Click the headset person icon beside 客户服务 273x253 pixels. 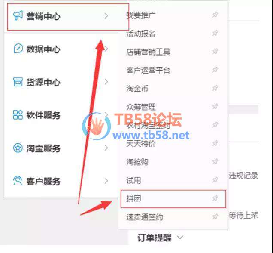coord(18,181)
